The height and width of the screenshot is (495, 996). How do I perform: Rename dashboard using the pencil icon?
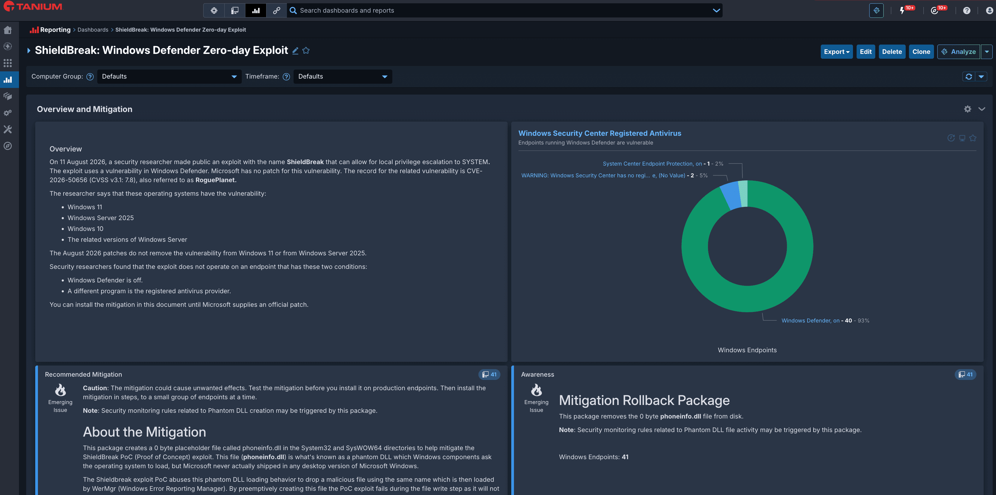pyautogui.click(x=295, y=51)
